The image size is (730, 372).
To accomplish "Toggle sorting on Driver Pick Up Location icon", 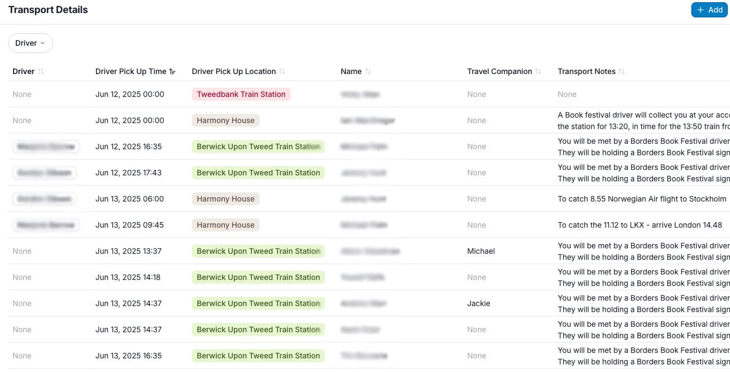I will (x=282, y=71).
